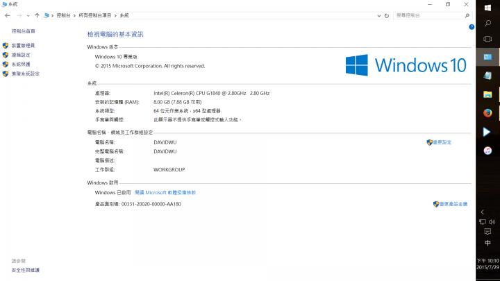Open File Explorer from taskbar
This screenshot has height=281, width=500.
[487, 94]
